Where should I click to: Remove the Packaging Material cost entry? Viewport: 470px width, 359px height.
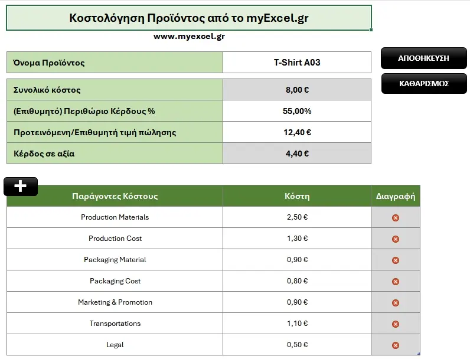coord(396,260)
